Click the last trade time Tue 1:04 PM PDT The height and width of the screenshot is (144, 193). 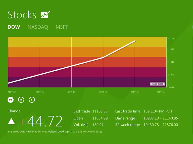coord(158,111)
